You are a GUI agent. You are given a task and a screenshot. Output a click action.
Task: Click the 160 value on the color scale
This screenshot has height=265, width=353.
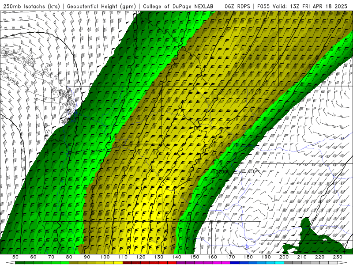pos(213,257)
